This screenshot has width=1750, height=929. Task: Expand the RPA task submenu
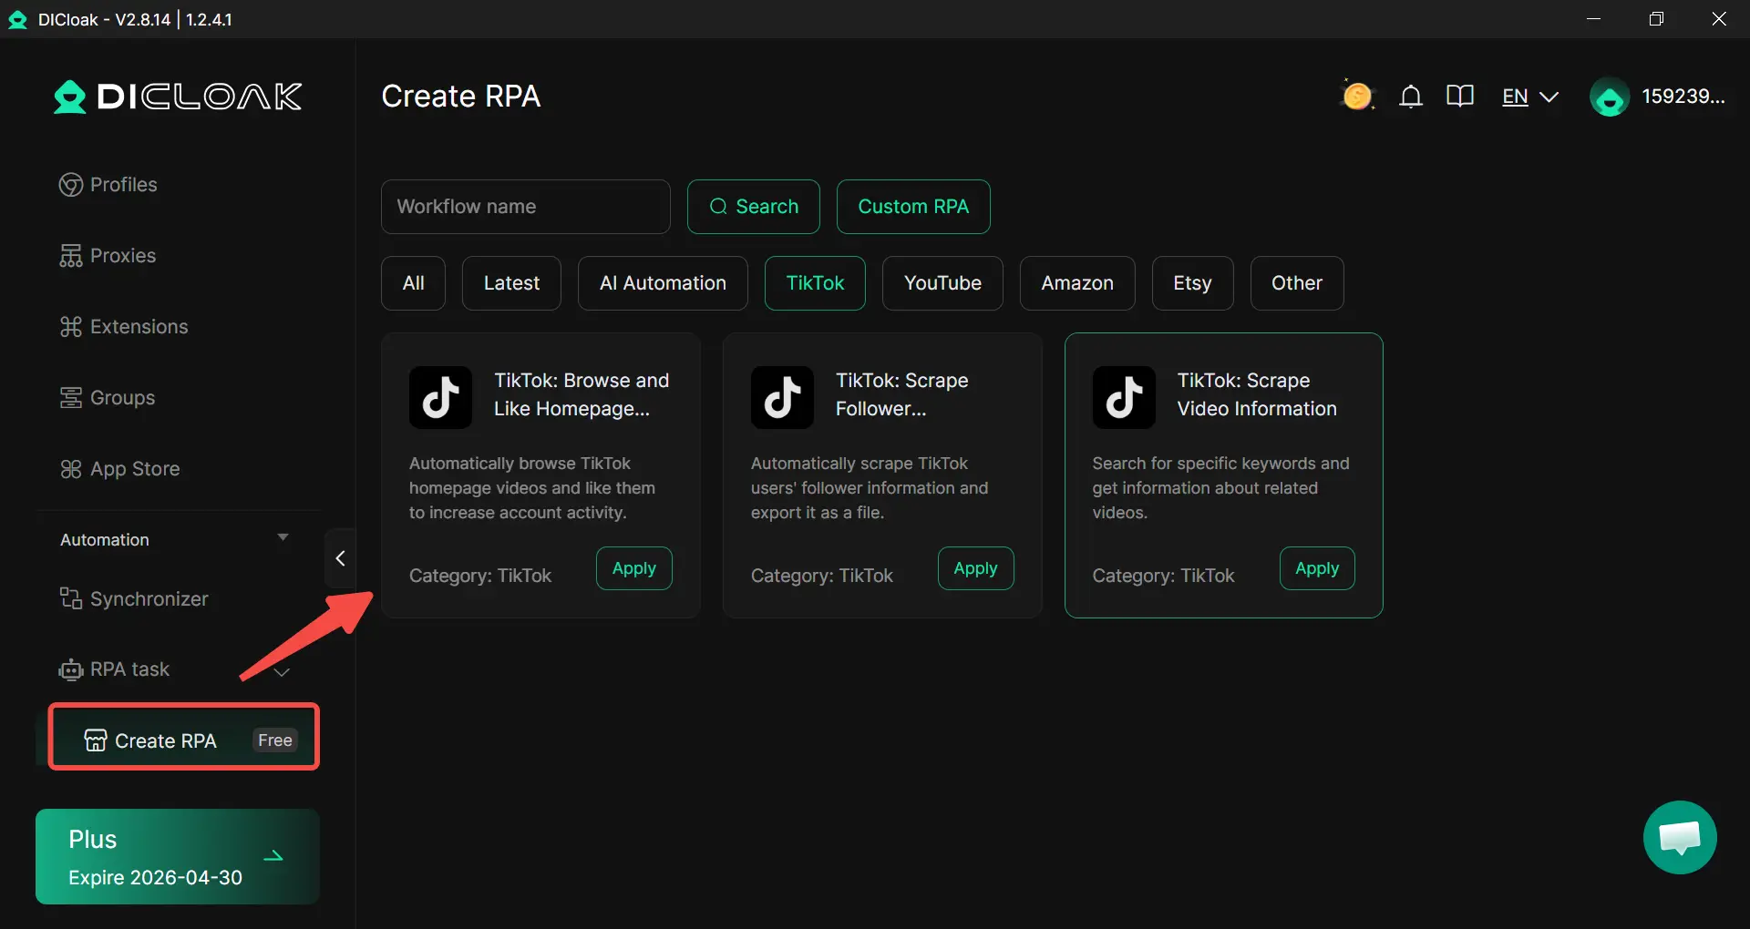click(x=283, y=672)
